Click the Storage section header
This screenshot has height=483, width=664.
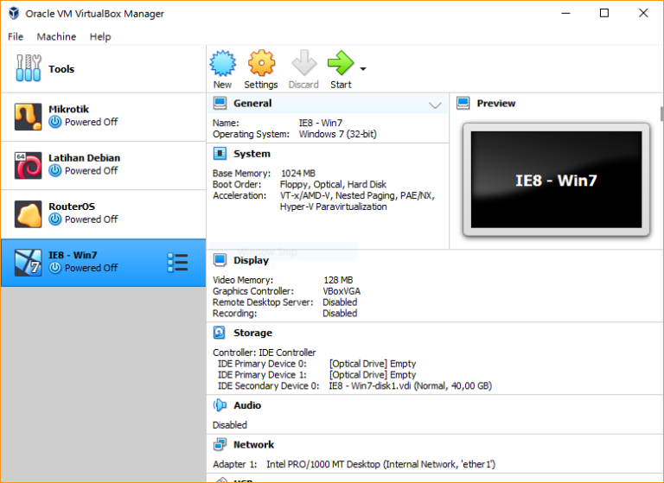point(252,333)
